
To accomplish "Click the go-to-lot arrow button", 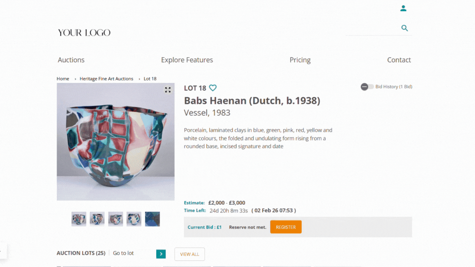I will click(x=161, y=254).
